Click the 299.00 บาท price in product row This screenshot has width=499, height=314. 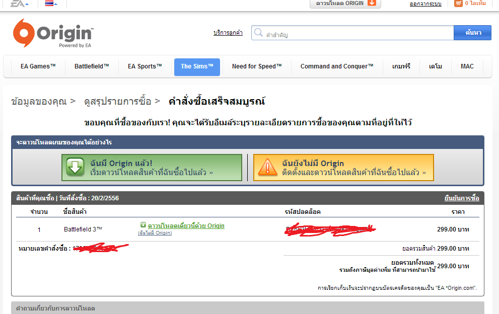tap(453, 229)
